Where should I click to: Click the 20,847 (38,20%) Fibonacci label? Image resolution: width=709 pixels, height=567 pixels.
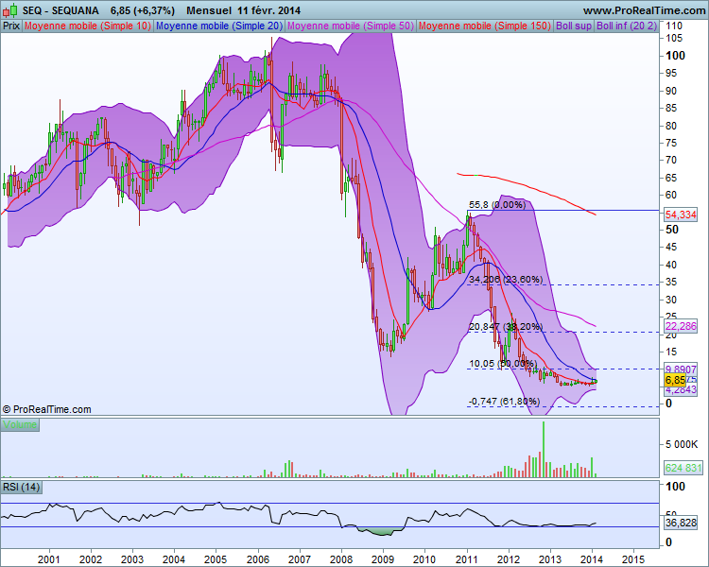pos(506,326)
